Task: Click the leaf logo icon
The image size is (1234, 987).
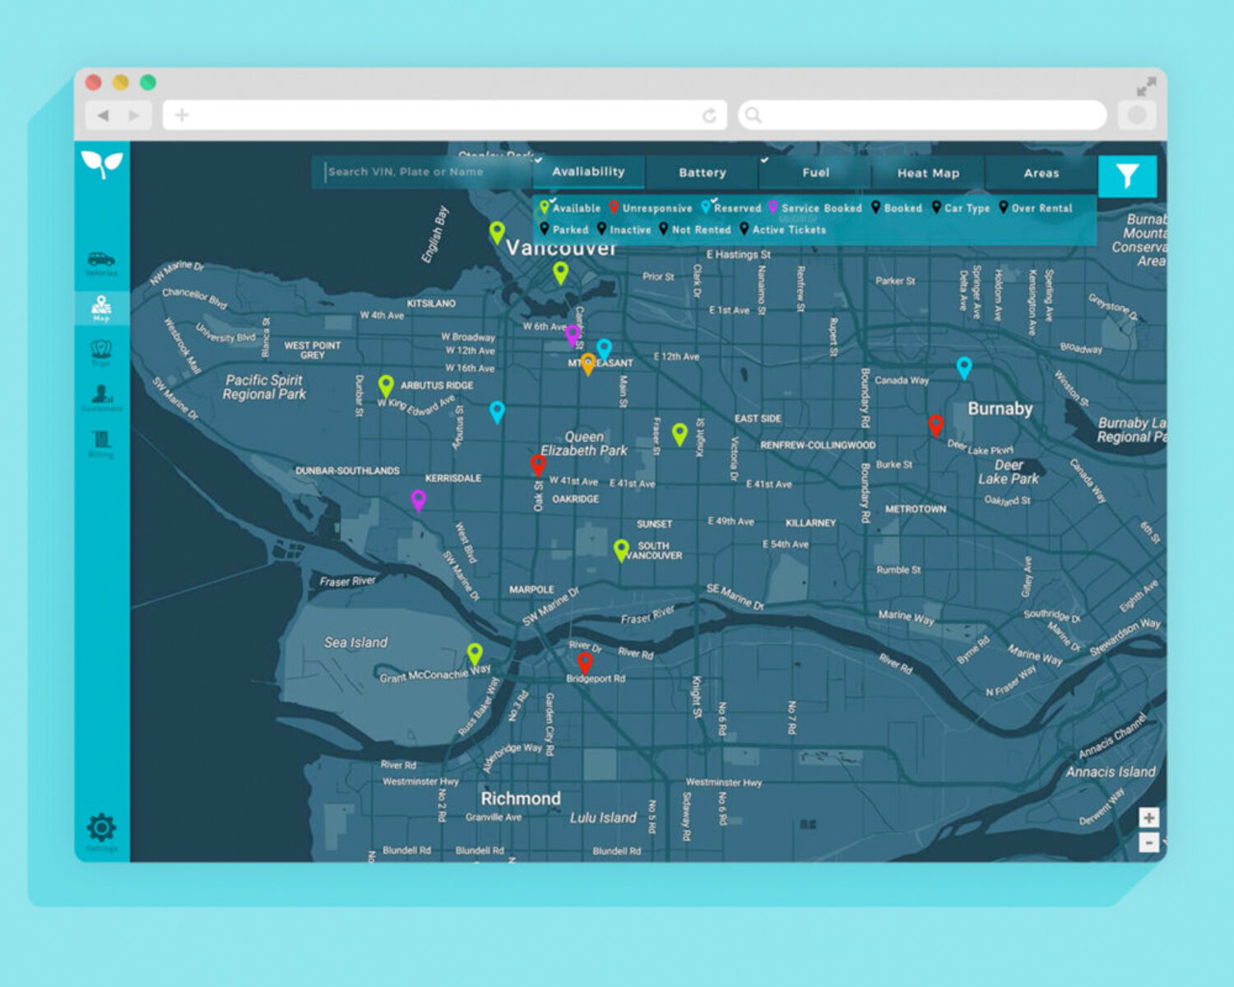Action: (x=102, y=163)
